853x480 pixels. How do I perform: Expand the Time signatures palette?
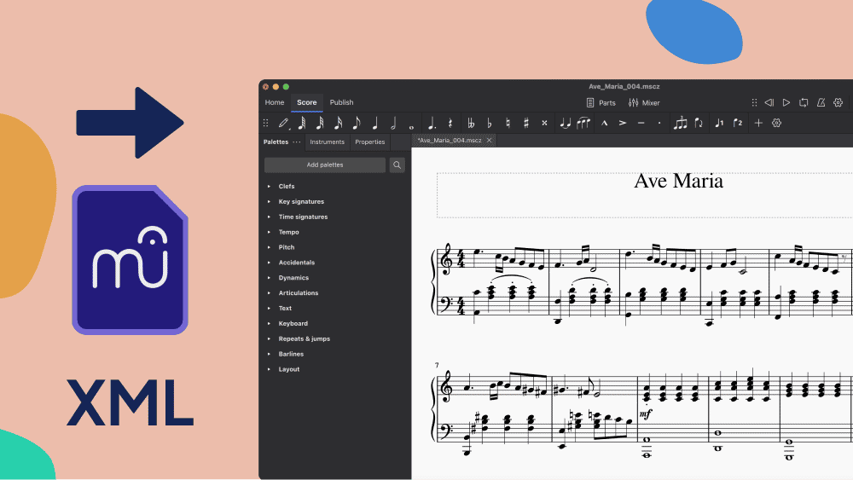pyautogui.click(x=269, y=217)
